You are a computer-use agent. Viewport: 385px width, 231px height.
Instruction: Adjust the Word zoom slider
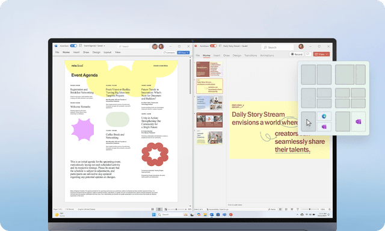tap(176, 209)
